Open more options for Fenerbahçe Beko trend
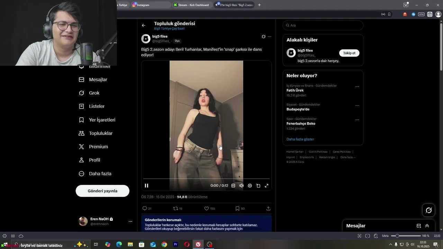 pyautogui.click(x=357, y=120)
